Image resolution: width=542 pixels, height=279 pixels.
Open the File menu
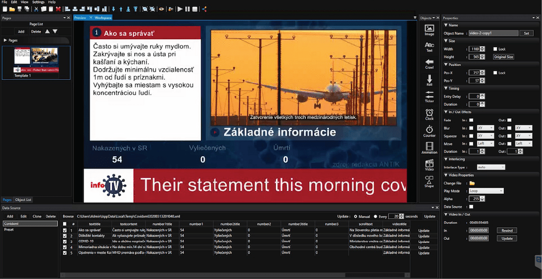click(x=4, y=2)
